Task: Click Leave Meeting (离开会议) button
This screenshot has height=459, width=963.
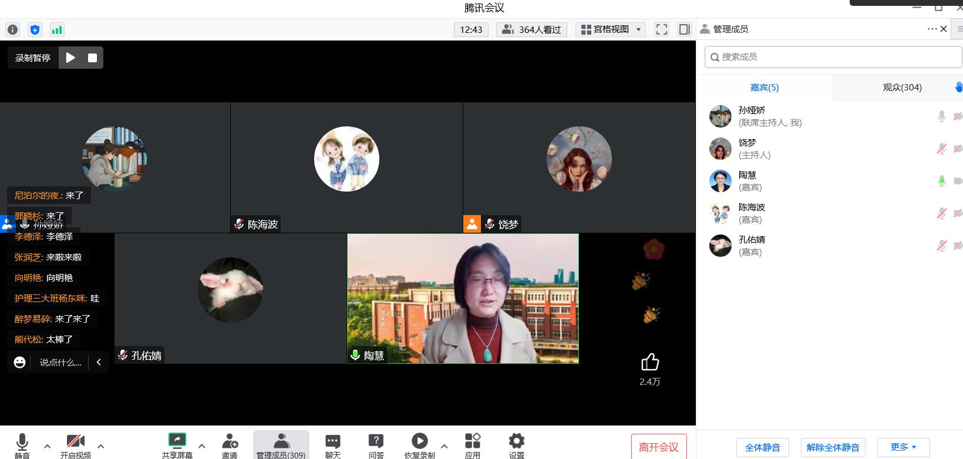Action: (x=658, y=447)
